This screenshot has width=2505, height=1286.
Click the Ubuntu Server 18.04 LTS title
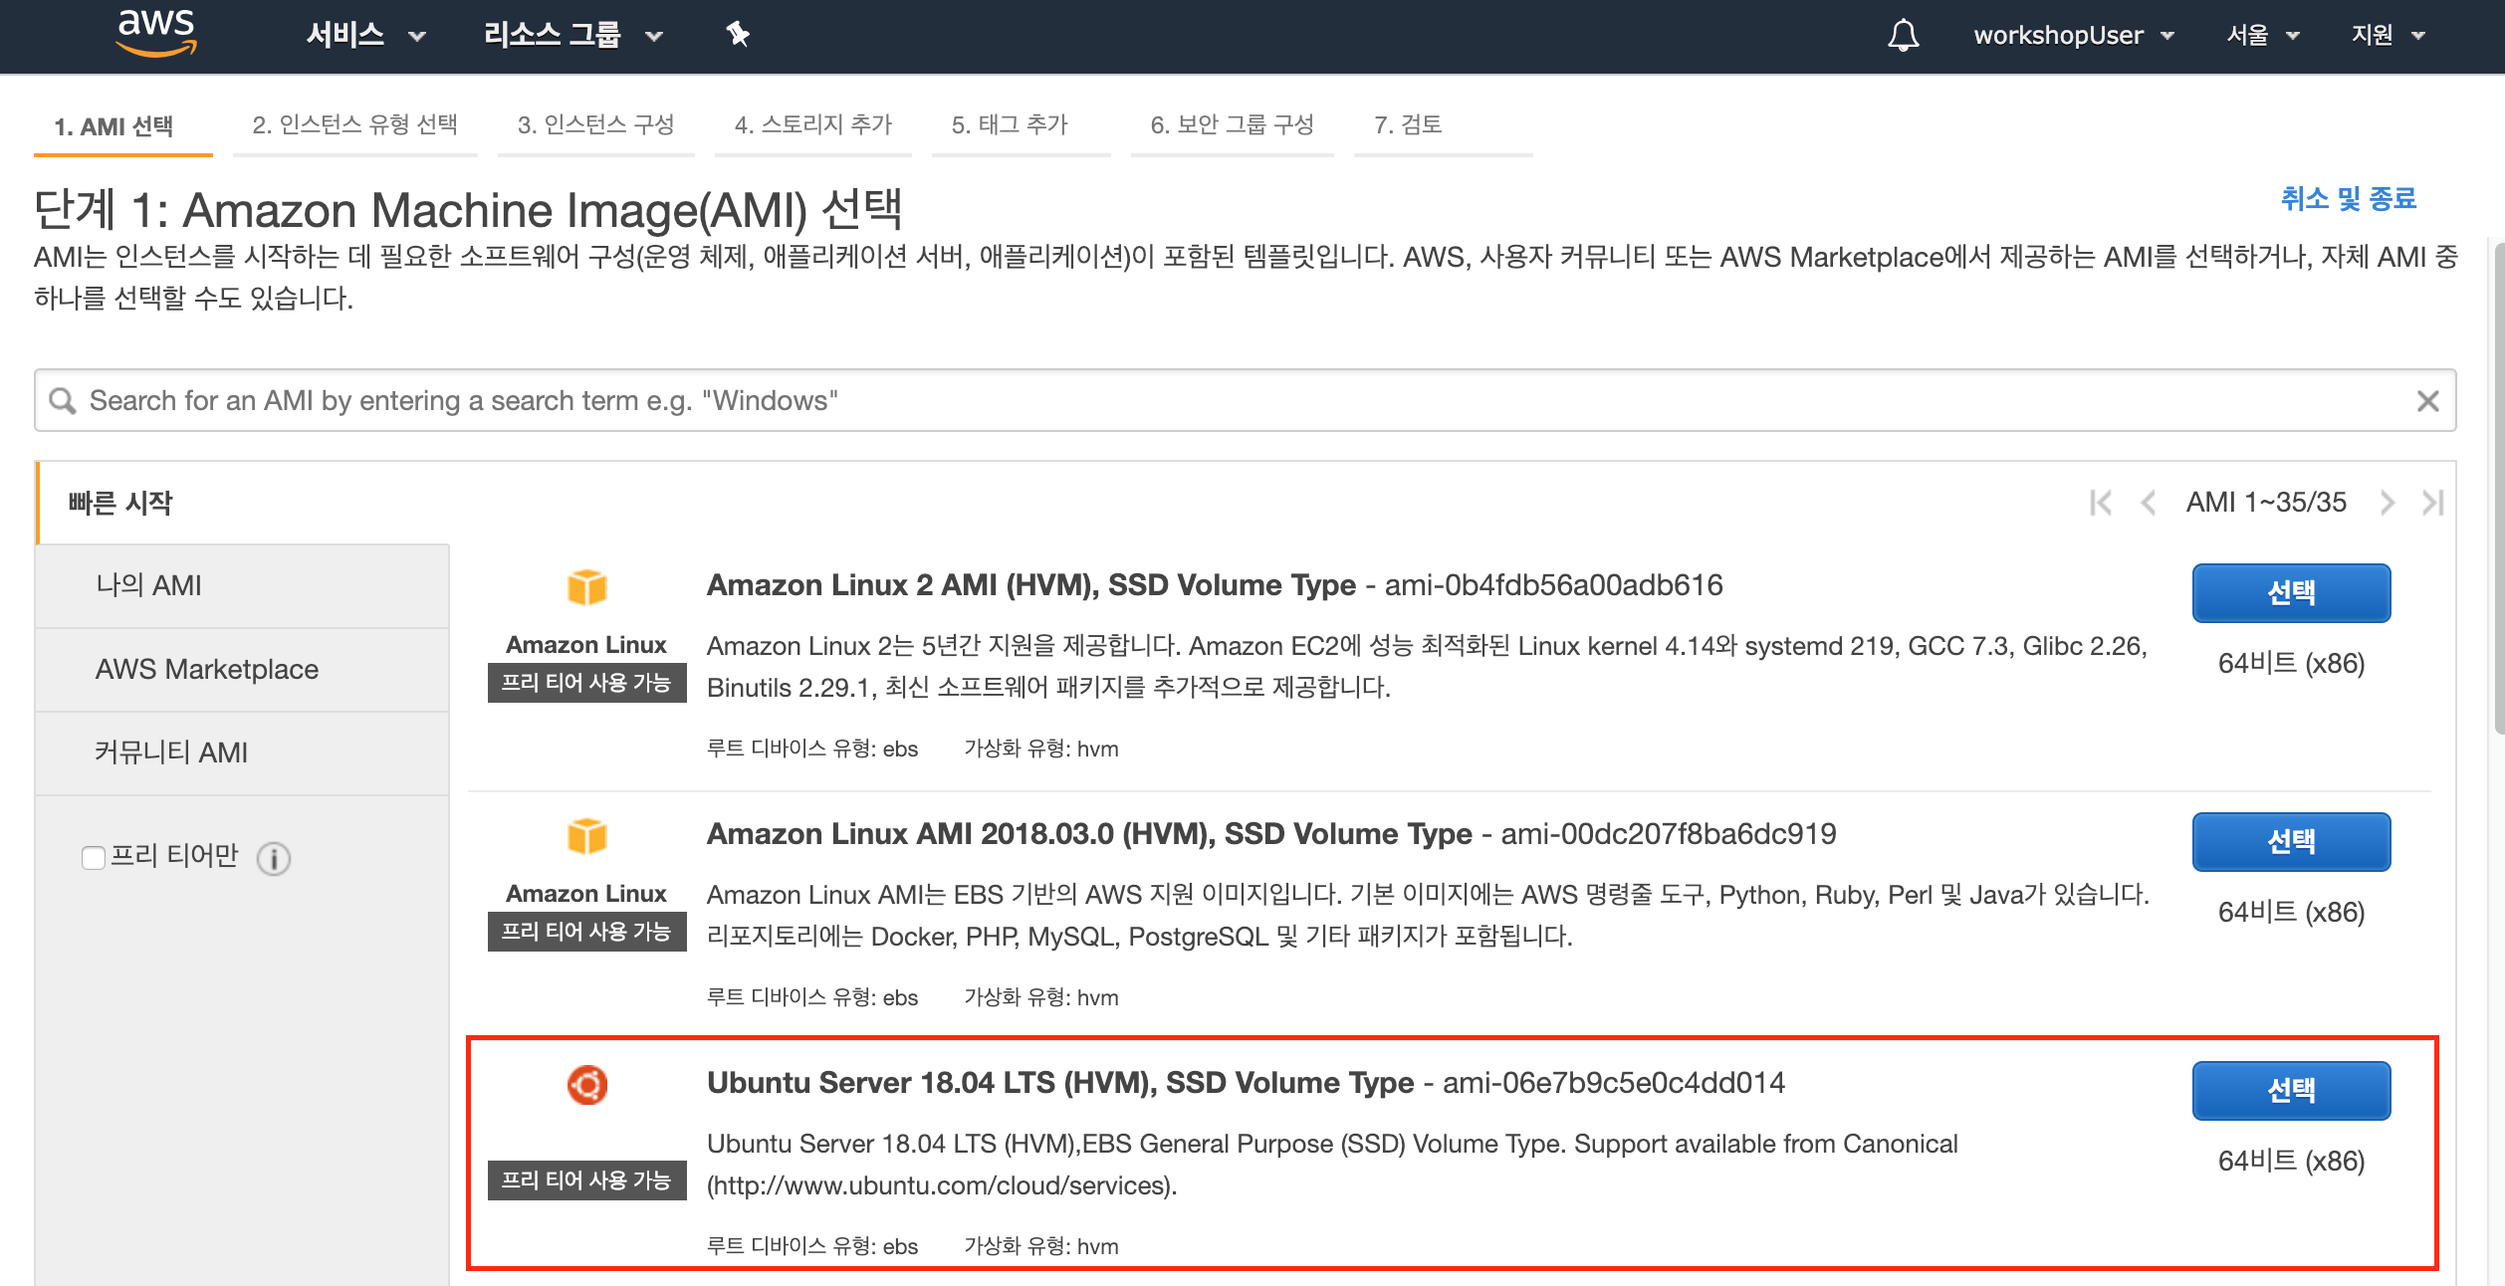[x=1060, y=1083]
